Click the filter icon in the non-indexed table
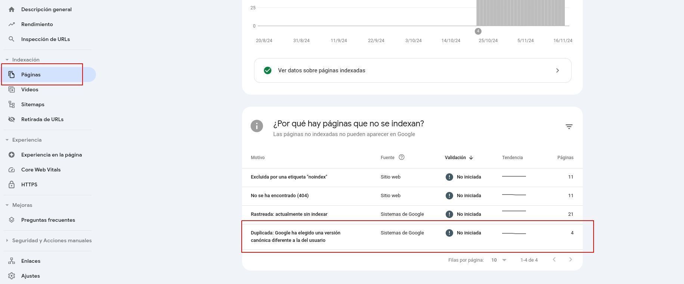Image resolution: width=684 pixels, height=284 pixels. [569, 127]
